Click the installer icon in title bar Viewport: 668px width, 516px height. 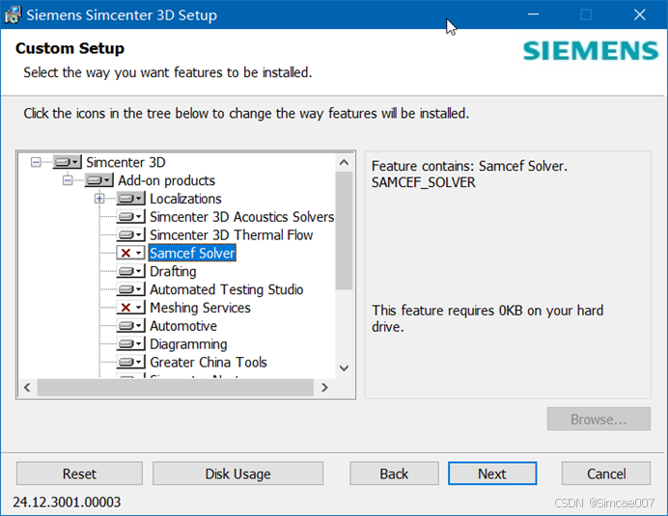click(13, 14)
